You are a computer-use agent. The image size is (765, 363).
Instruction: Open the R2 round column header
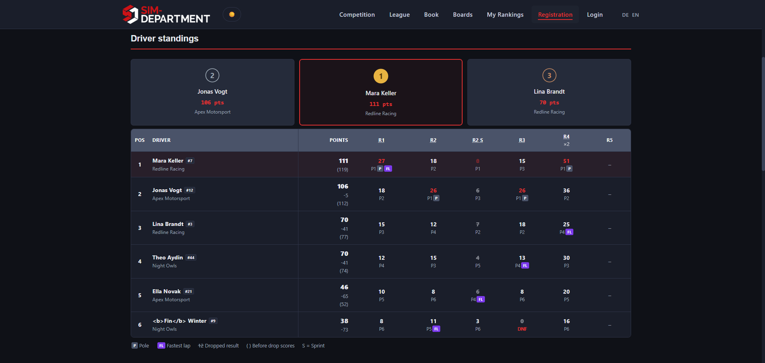tap(433, 140)
